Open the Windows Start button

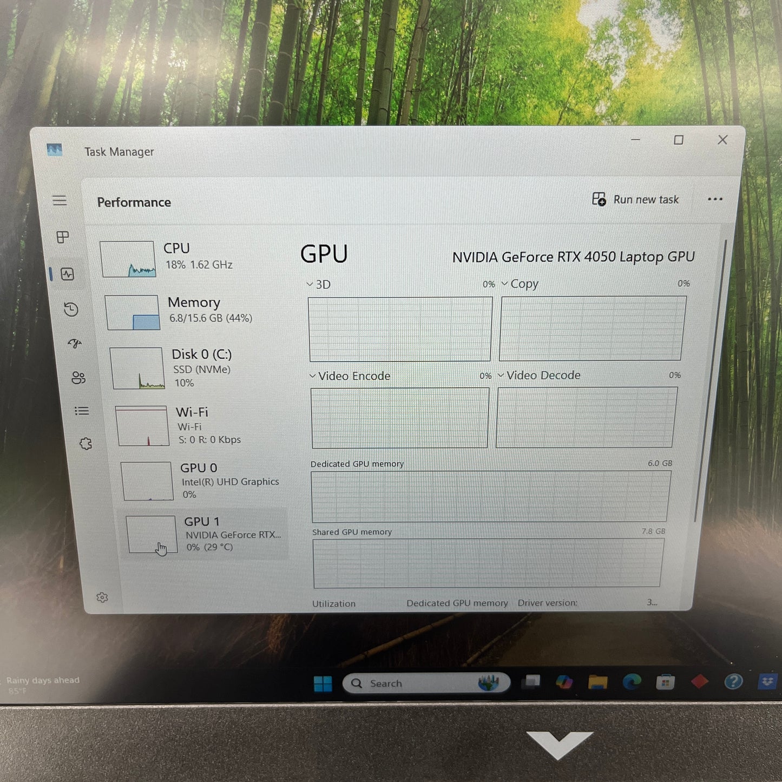coord(323,684)
